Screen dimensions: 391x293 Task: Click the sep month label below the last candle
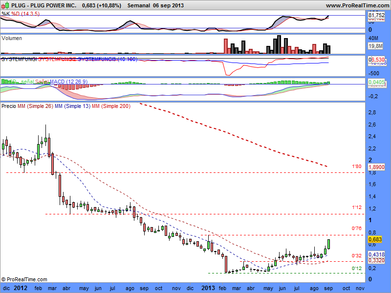(x=328, y=288)
